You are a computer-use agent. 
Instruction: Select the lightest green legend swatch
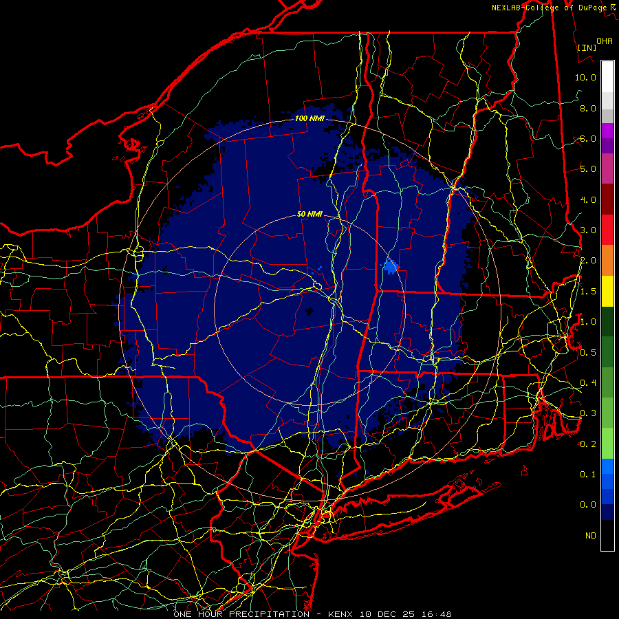tap(607, 444)
